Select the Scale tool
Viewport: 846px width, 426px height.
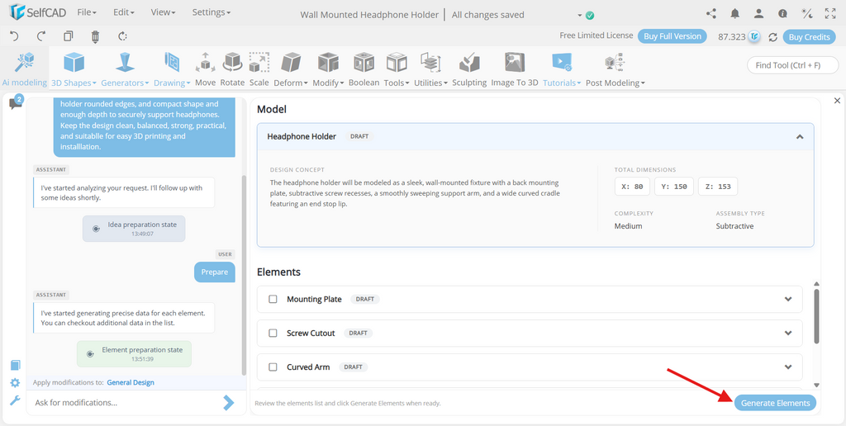pos(259,69)
